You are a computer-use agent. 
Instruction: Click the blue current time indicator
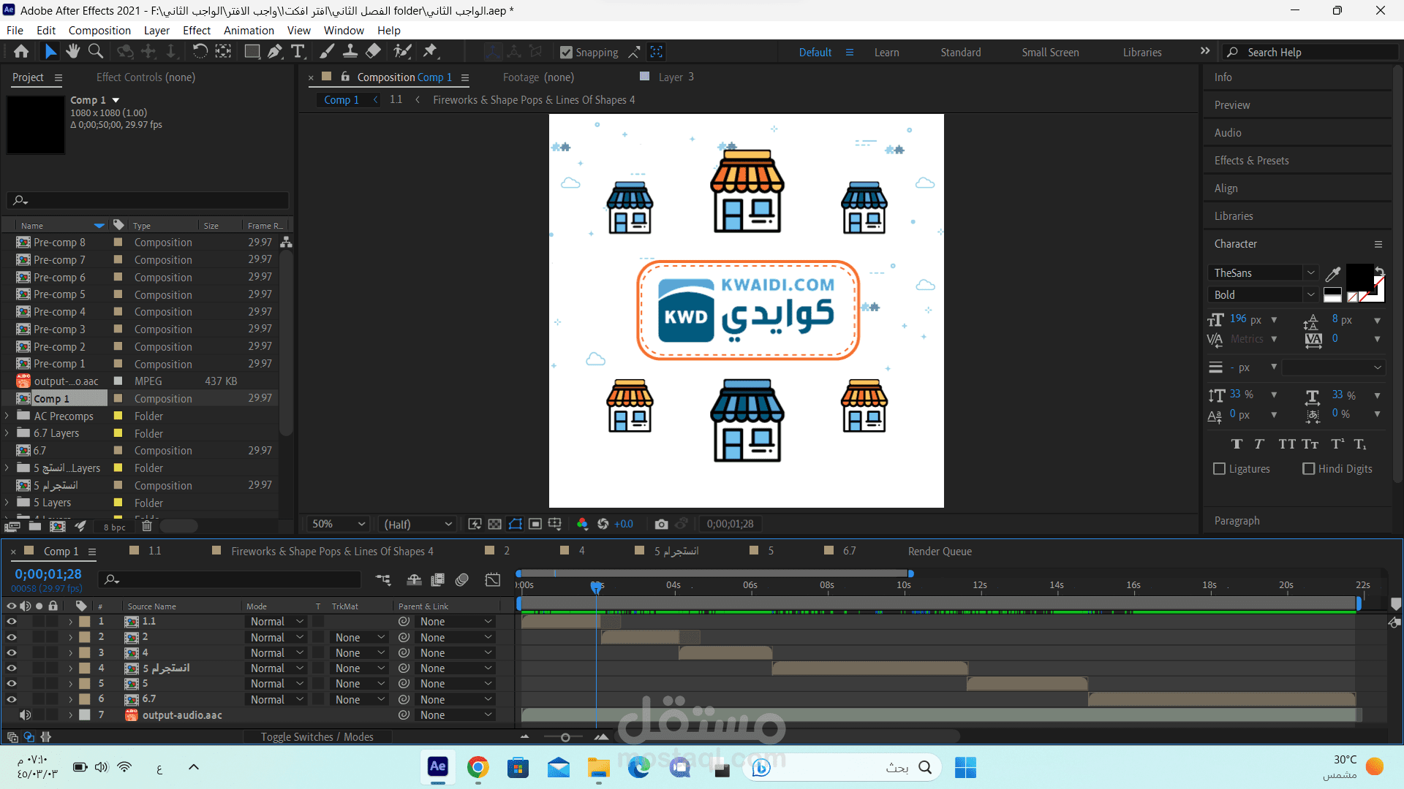pos(597,587)
